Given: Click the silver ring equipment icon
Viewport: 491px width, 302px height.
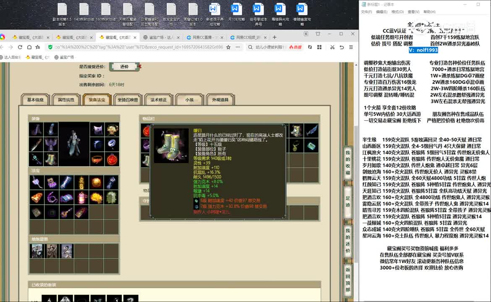Looking at the screenshot, I should coord(112,144).
